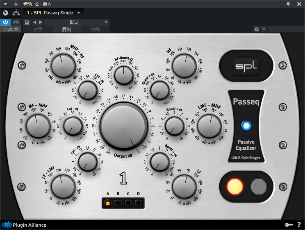Viewport: 305px width, 230px height.
Task: Click the blue Passeq LED indicator
Action: 246,126
